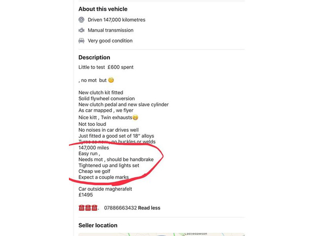
Task: Click the "Very good condition" text
Action: point(110,41)
